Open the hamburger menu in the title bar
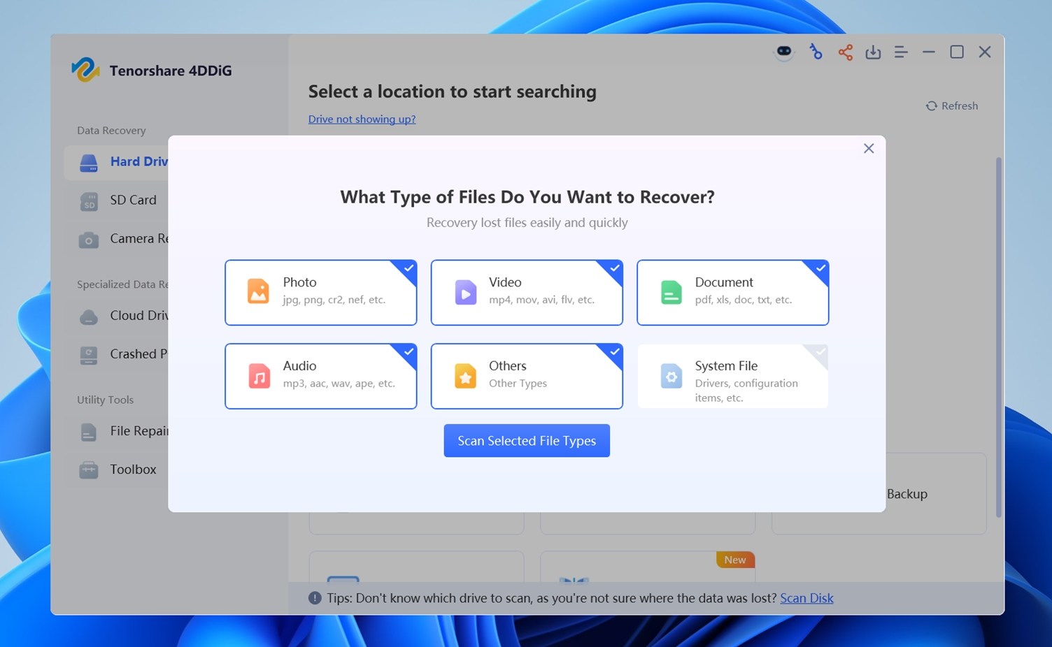The width and height of the screenshot is (1052, 647). click(x=901, y=52)
